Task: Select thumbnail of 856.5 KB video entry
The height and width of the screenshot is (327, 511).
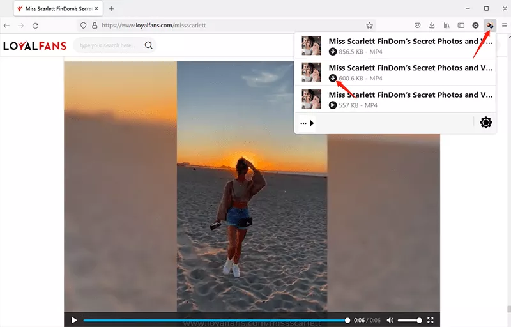Action: click(311, 45)
